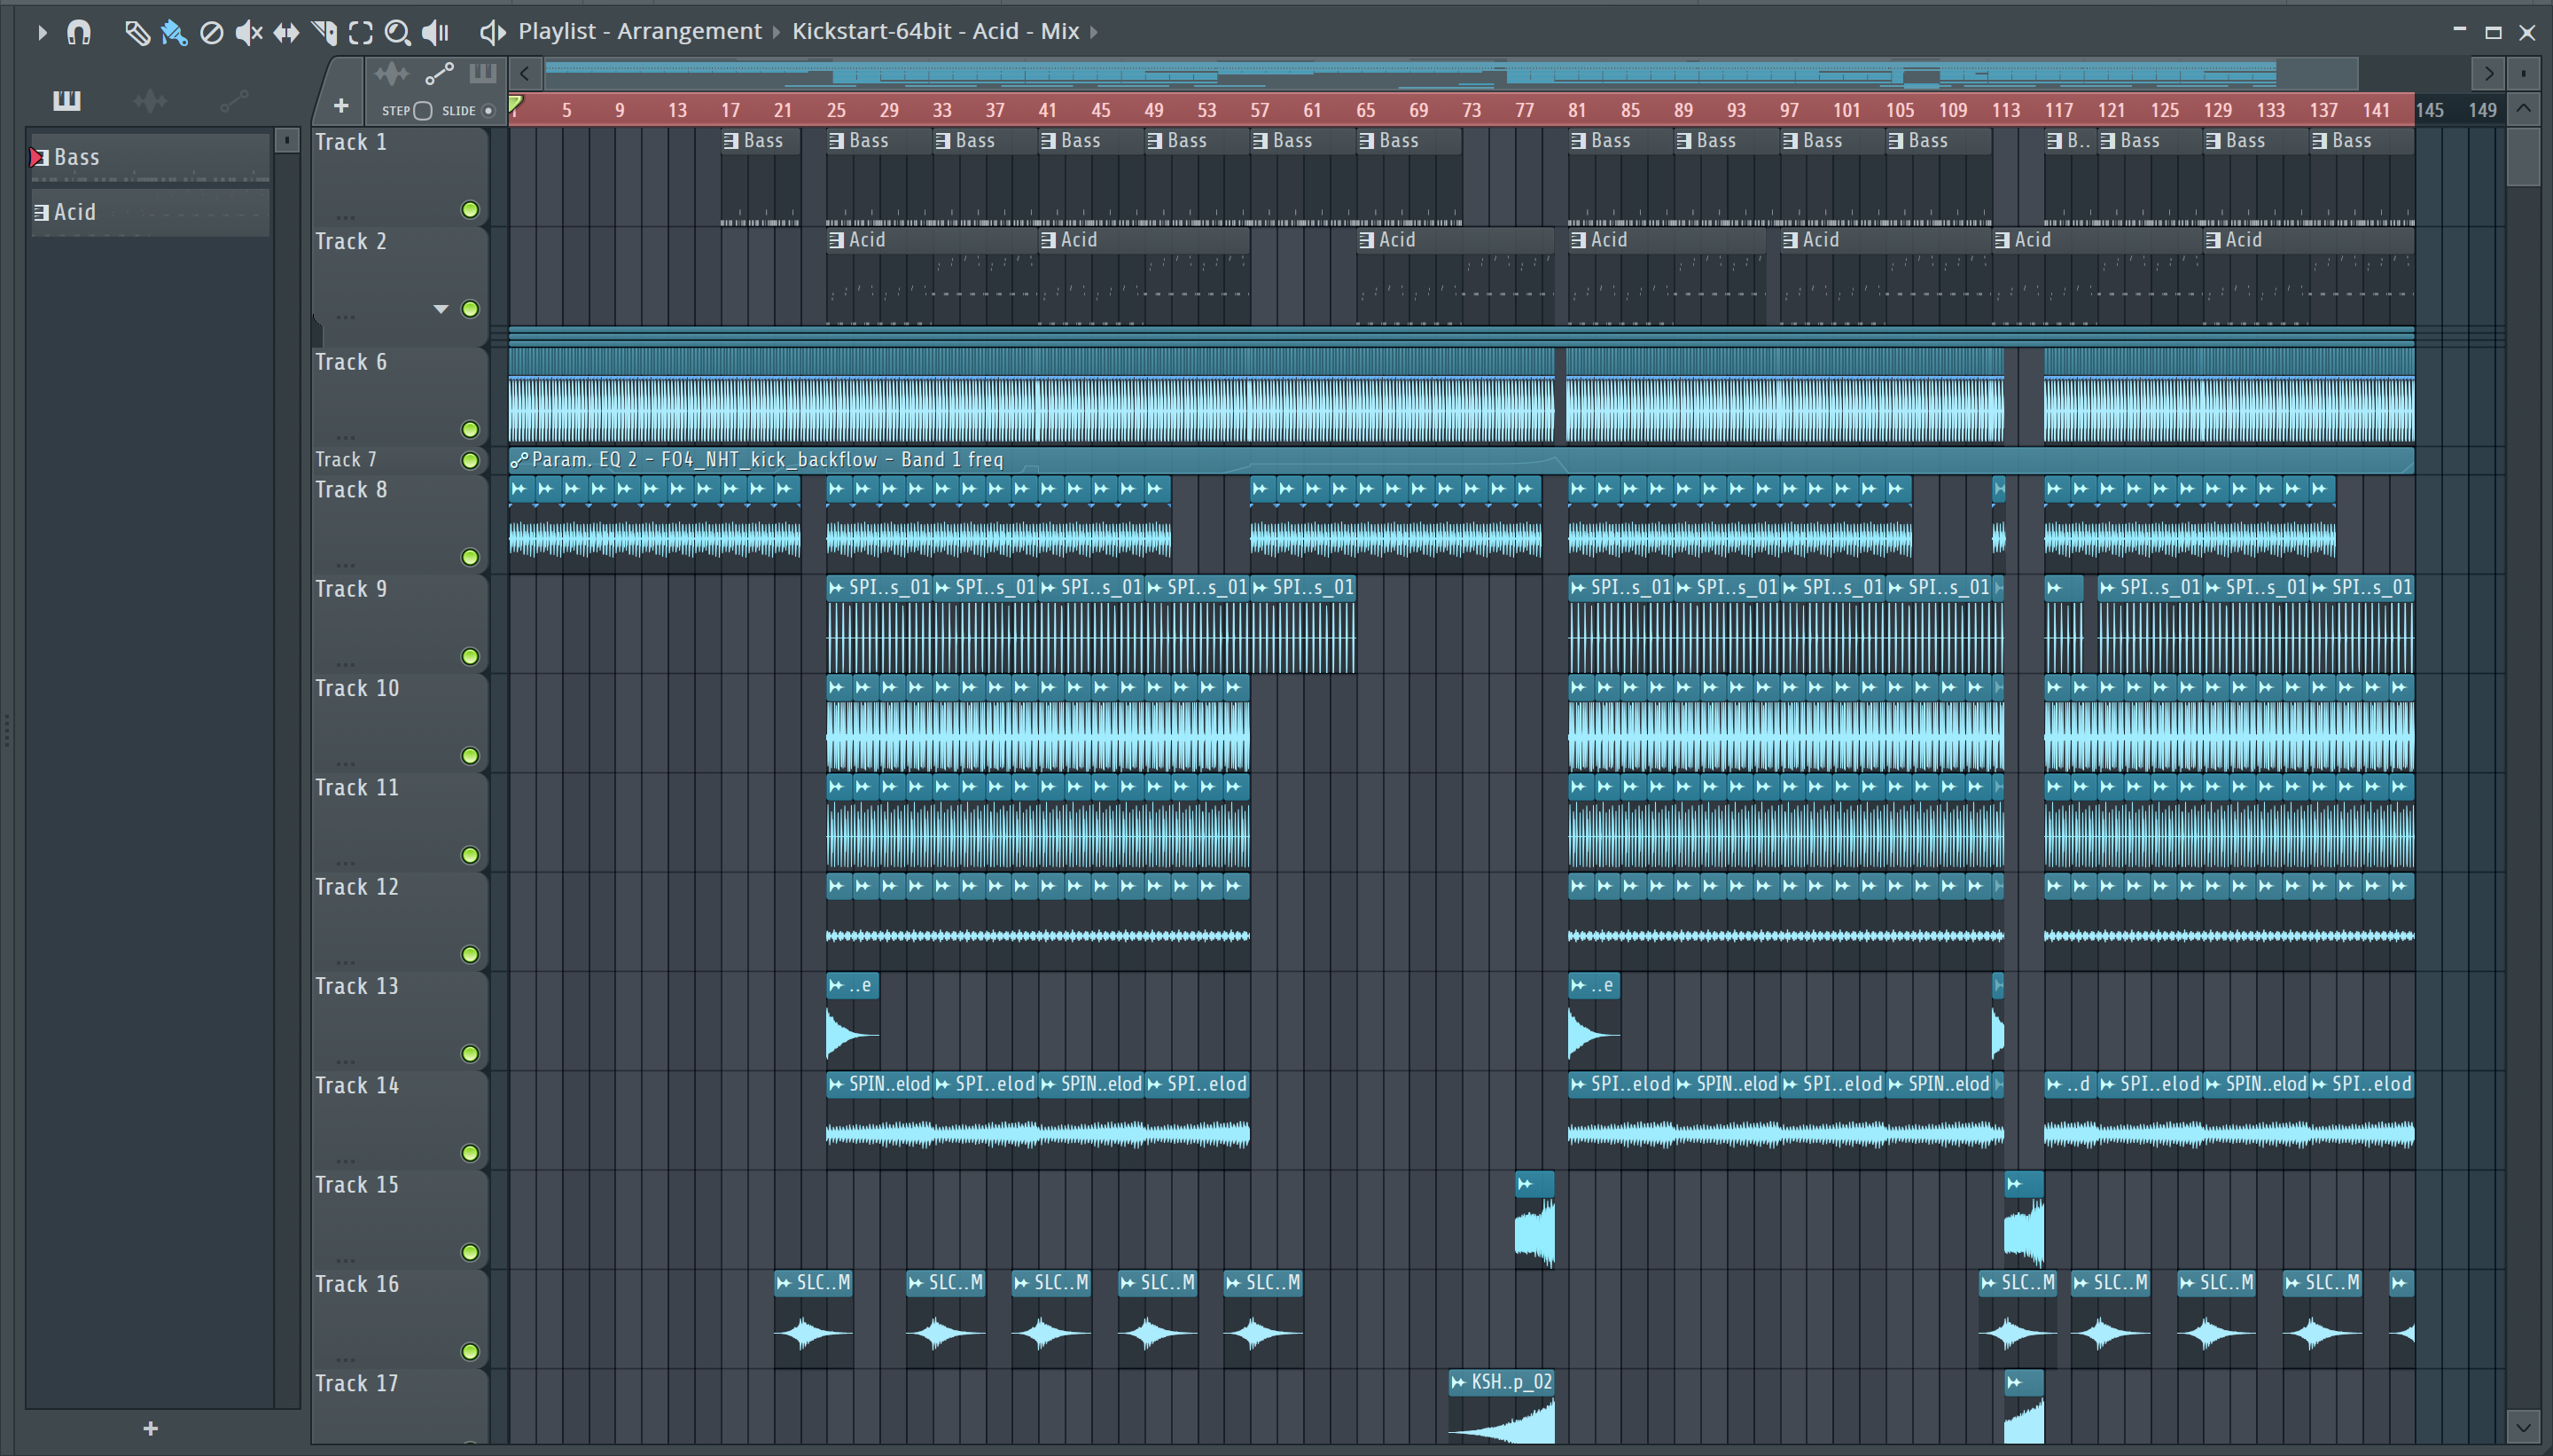Click the picker panel scroll handle
Viewport: 2553px width, 1456px height.
coord(287,141)
